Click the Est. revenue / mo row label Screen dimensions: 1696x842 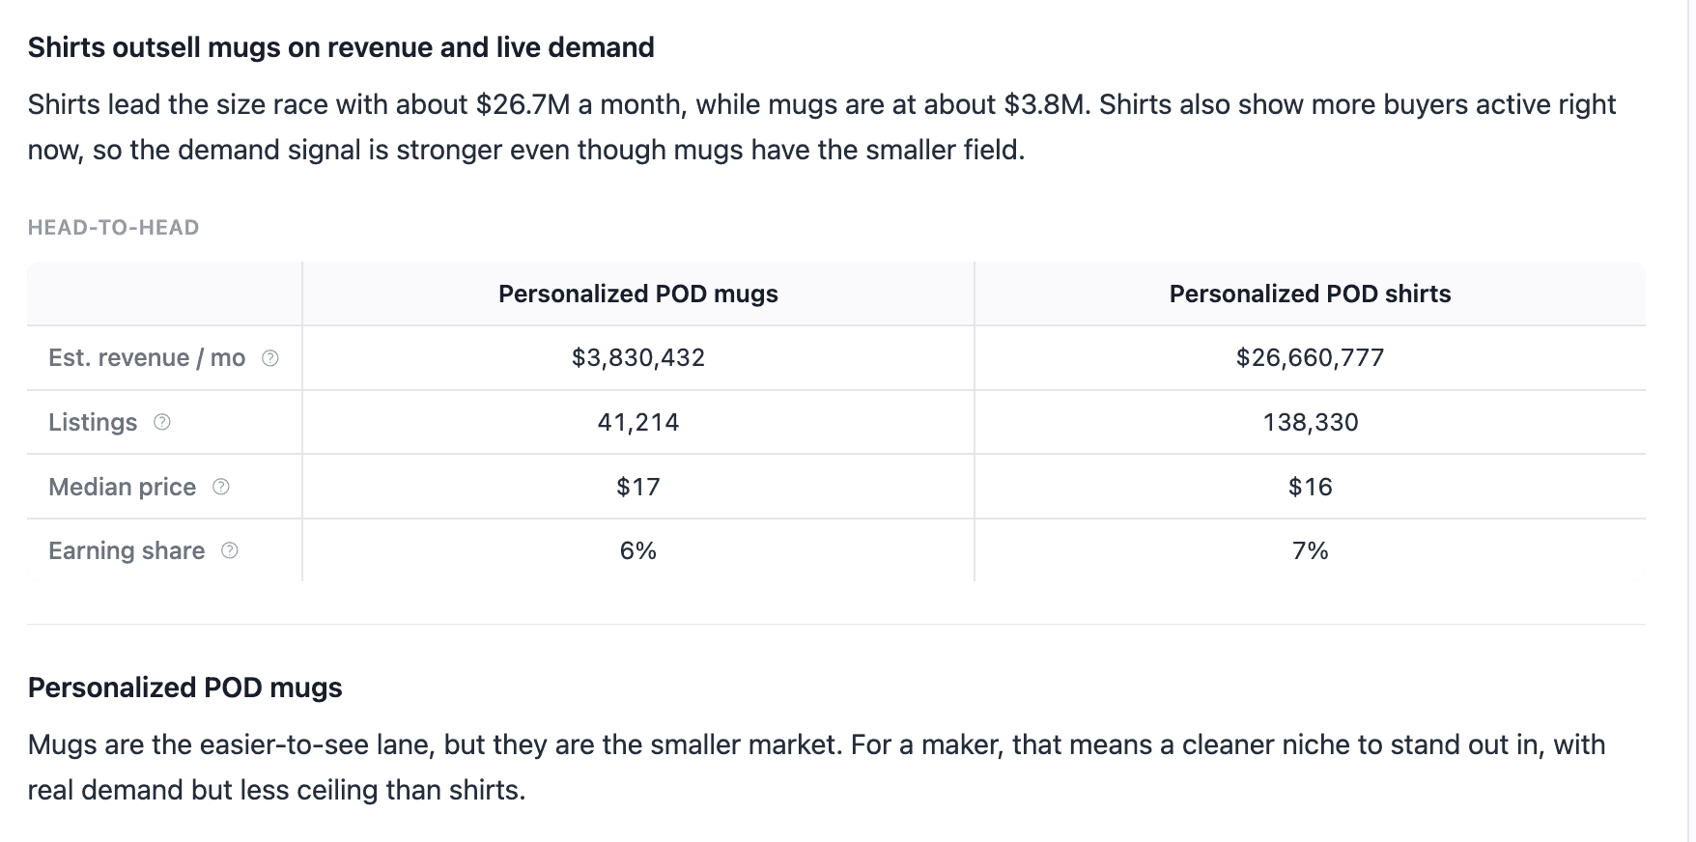[147, 358]
